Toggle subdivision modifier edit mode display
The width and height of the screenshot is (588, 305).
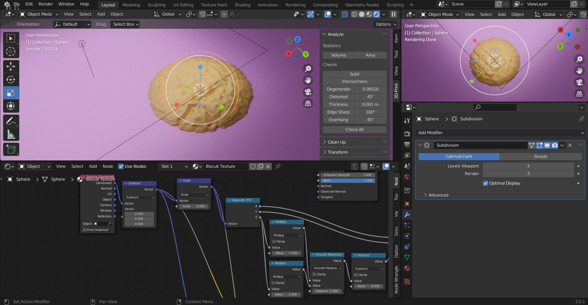[539, 145]
